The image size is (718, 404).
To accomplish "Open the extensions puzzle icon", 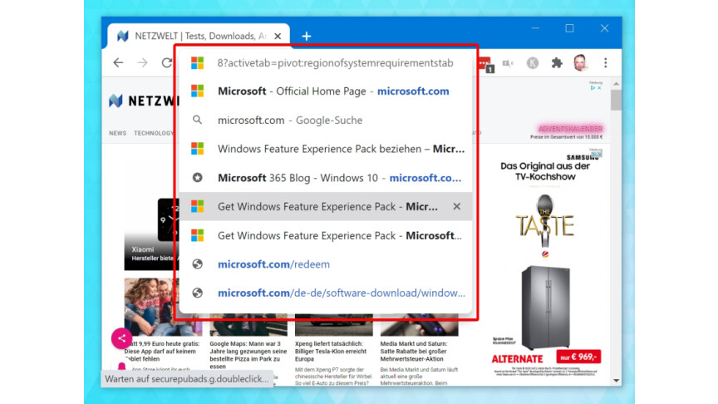I will coord(557,62).
